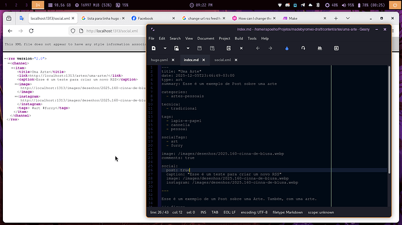
Task: Close current file via toolbar X icon
Action: tap(241, 48)
